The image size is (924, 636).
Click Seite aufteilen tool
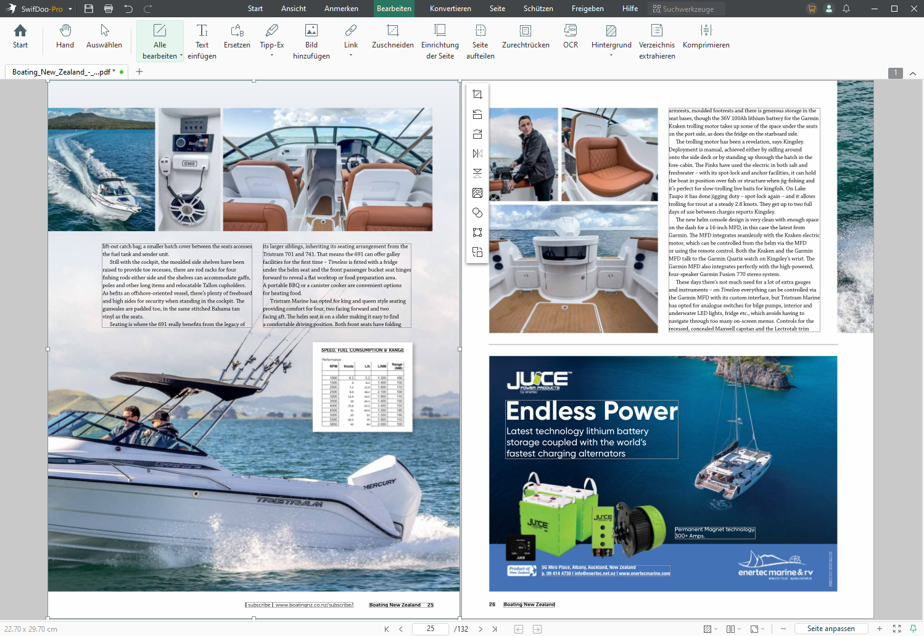tap(481, 41)
